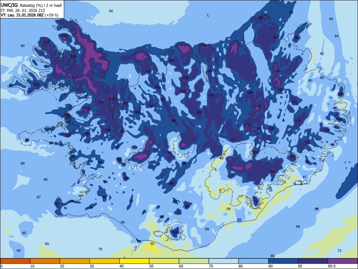
Task: Select the 30–40 golden legend swatch
Action: pos(105,261)
